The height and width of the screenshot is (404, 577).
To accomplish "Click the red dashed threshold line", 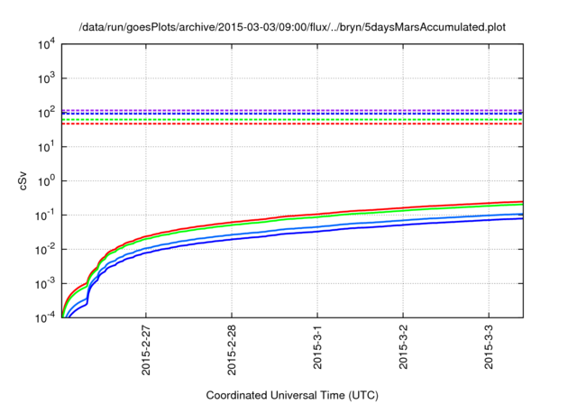I will tap(292, 124).
